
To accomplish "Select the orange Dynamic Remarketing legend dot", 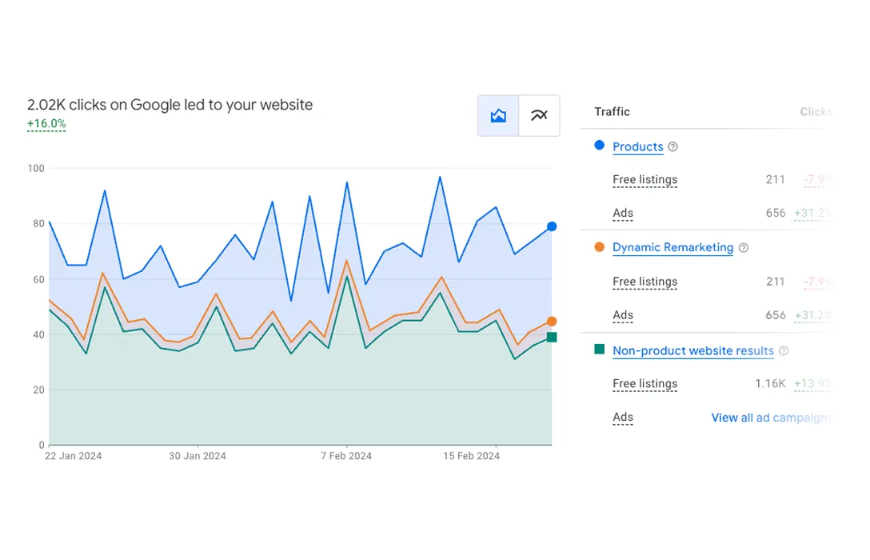I will coord(599,247).
